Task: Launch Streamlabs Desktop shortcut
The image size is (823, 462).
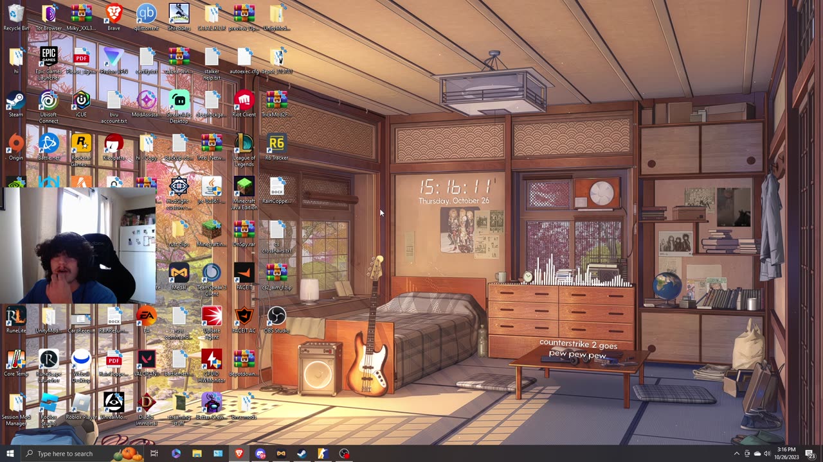Action: tap(179, 107)
